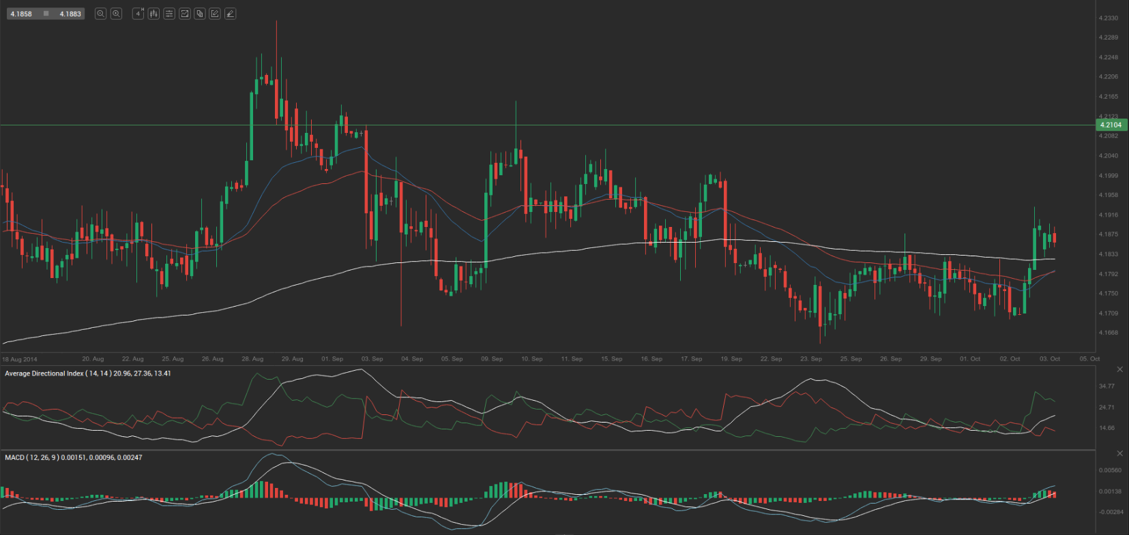
Task: Click the 03. Sep date on time axis
Action: 372,358
